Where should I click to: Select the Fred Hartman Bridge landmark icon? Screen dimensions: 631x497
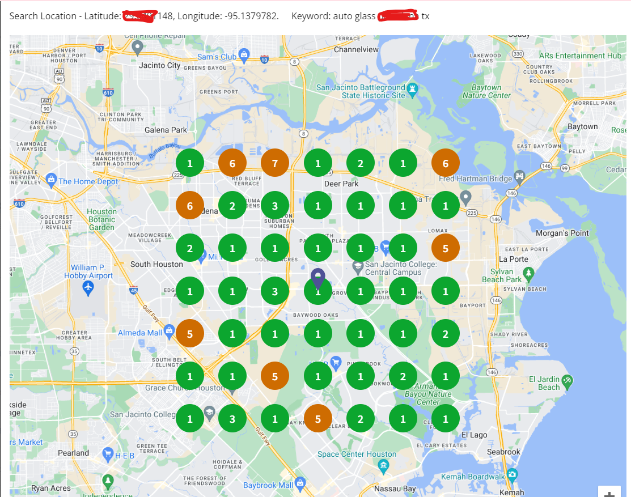(x=519, y=177)
